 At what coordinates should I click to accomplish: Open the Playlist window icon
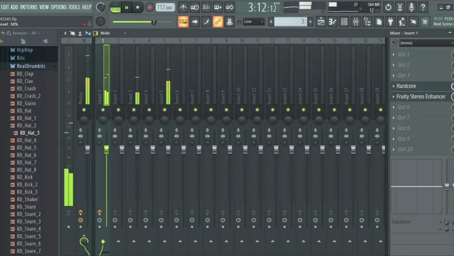pyautogui.click(x=321, y=22)
